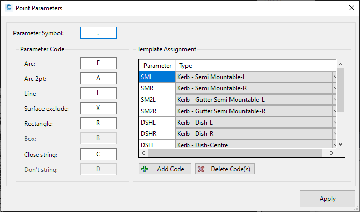Click the Apply button
Image resolution: width=360 pixels, height=212 pixels.
[x=327, y=199]
